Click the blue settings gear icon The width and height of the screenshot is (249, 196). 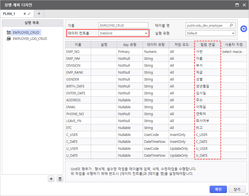tap(243, 29)
